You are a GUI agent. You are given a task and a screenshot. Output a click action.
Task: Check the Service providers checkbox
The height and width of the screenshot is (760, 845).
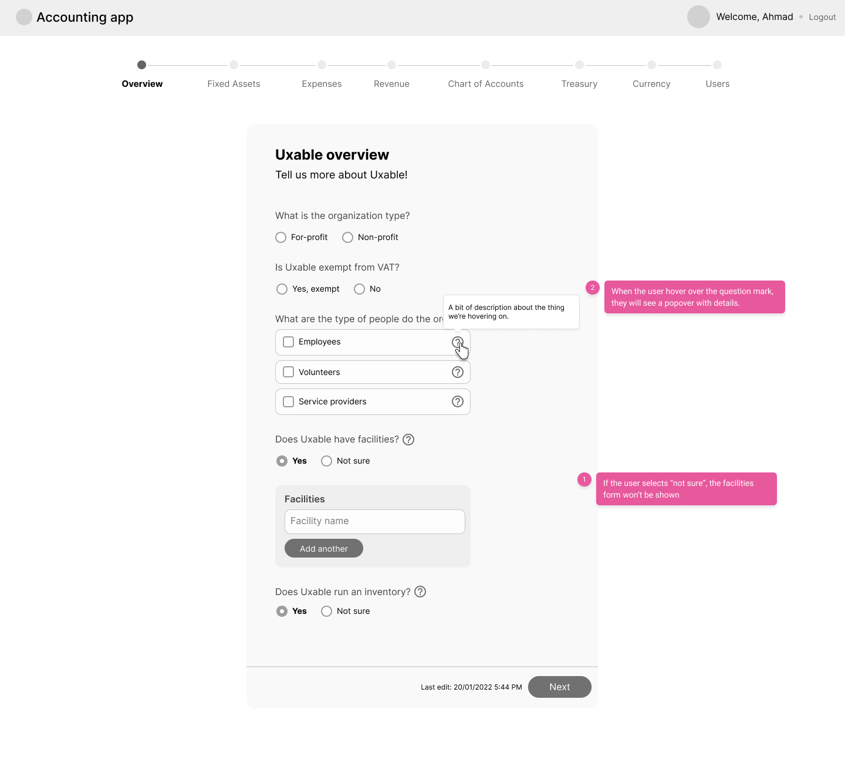pos(288,401)
